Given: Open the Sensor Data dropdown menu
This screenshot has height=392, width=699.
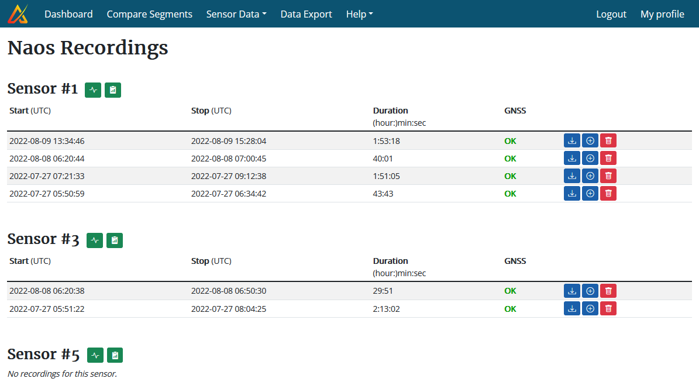Looking at the screenshot, I should point(236,13).
